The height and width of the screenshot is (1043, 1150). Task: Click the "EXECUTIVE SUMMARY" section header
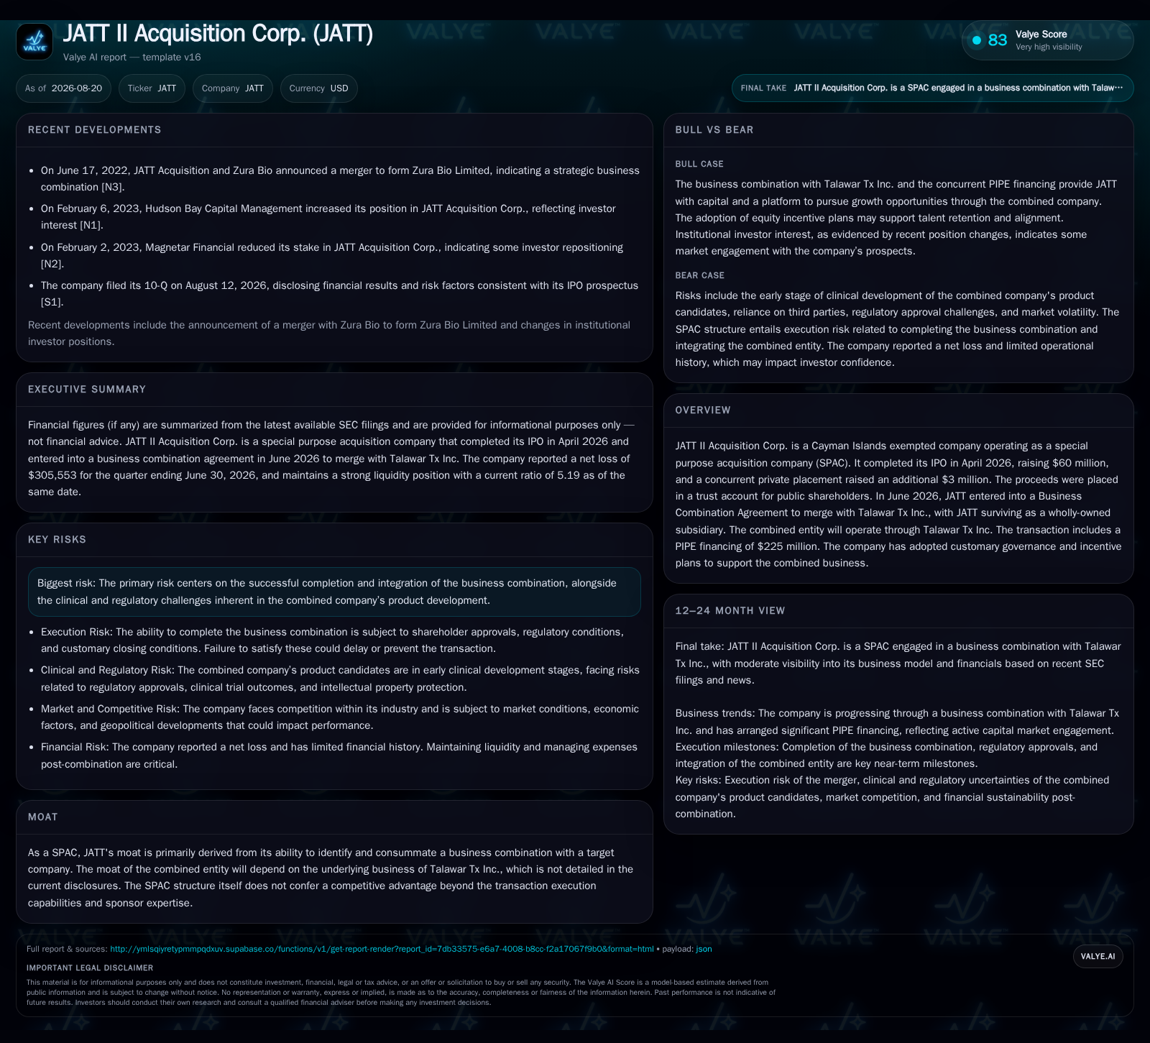click(x=87, y=390)
